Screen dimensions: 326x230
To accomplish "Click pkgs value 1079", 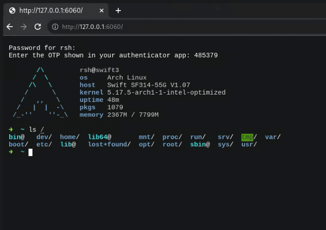I will pyautogui.click(x=115, y=107).
